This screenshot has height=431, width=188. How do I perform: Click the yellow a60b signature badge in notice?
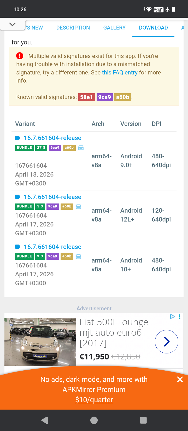click(122, 97)
